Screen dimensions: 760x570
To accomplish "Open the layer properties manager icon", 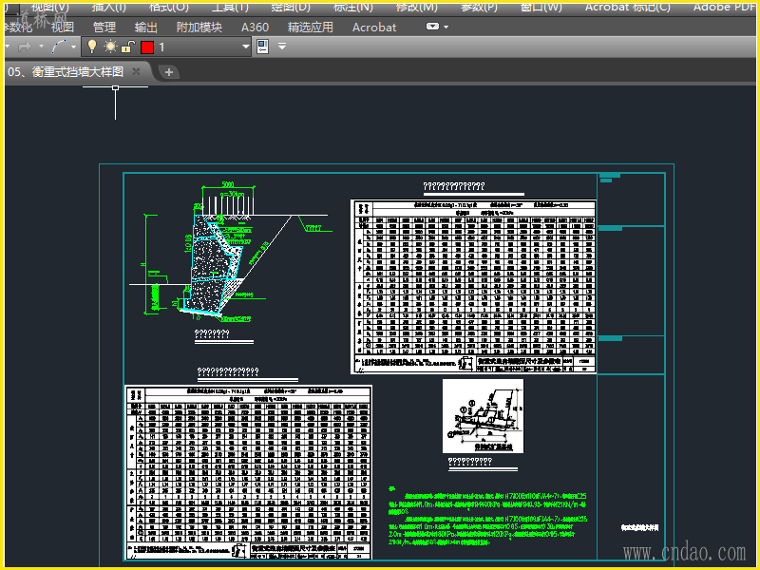I will tap(263, 47).
